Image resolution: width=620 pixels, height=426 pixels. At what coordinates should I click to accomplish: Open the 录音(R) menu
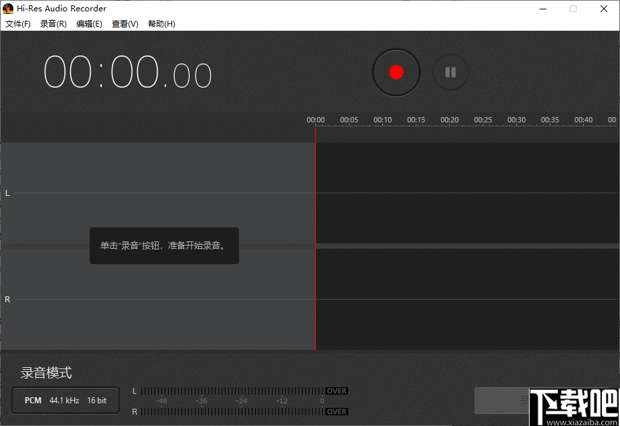53,23
